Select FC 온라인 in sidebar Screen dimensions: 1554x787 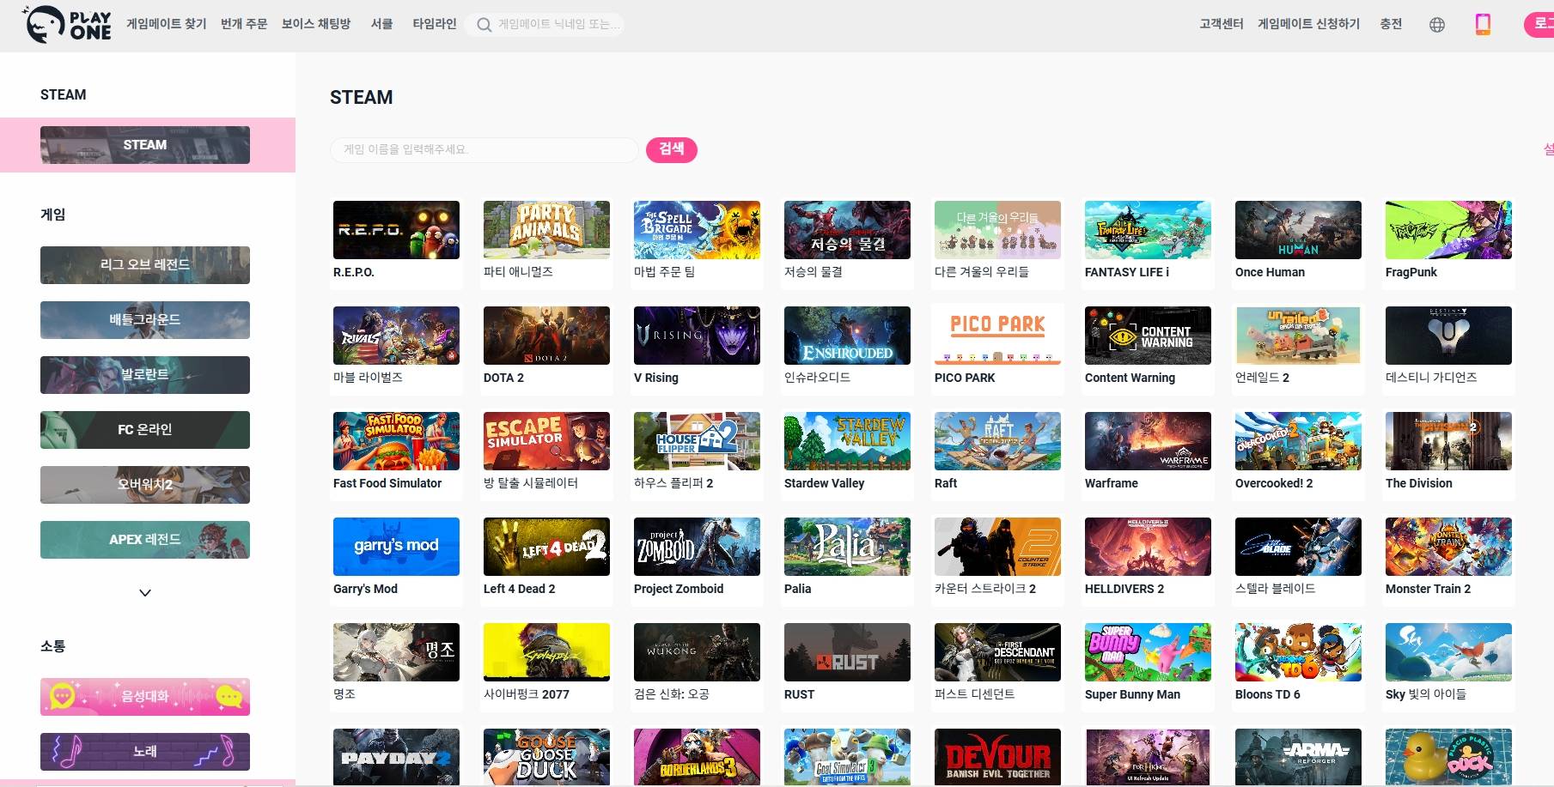click(x=145, y=430)
